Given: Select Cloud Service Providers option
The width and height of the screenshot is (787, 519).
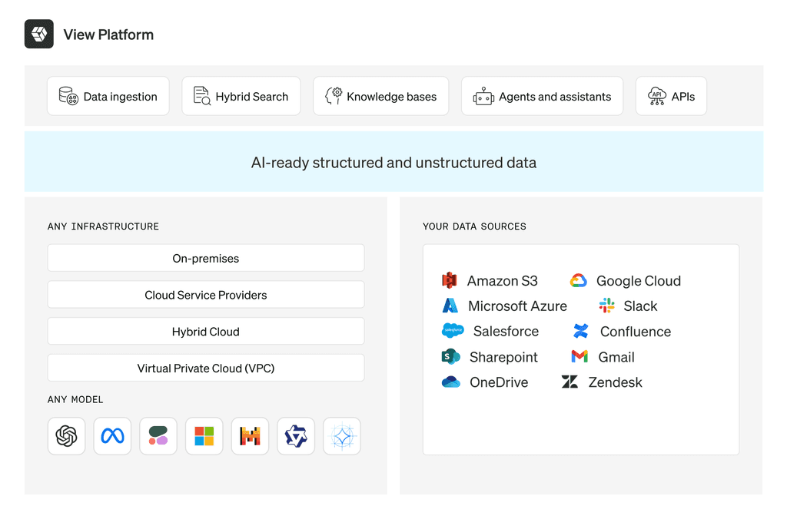Looking at the screenshot, I should point(206,295).
